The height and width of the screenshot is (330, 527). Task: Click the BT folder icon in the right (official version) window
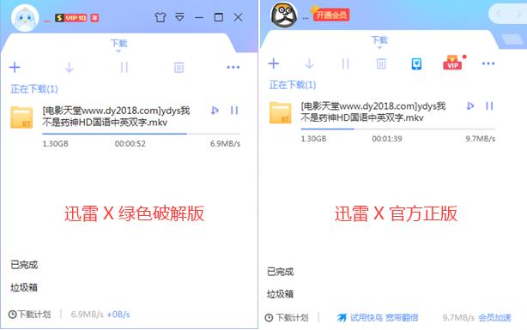281,113
